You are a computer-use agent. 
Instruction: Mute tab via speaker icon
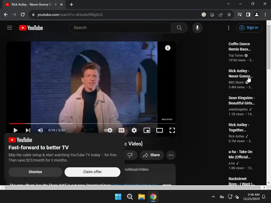pyautogui.click(x=56, y=4)
